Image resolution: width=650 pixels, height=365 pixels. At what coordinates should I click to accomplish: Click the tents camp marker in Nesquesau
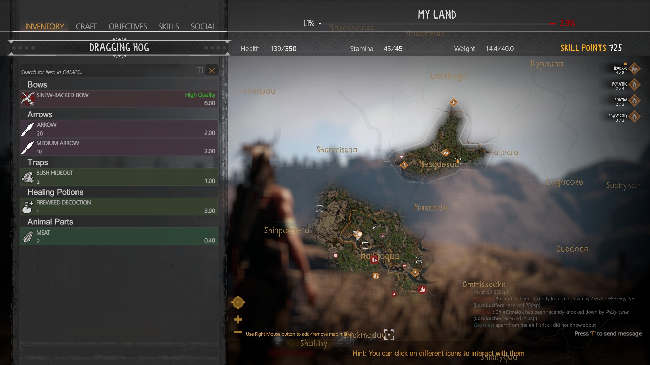[446, 153]
